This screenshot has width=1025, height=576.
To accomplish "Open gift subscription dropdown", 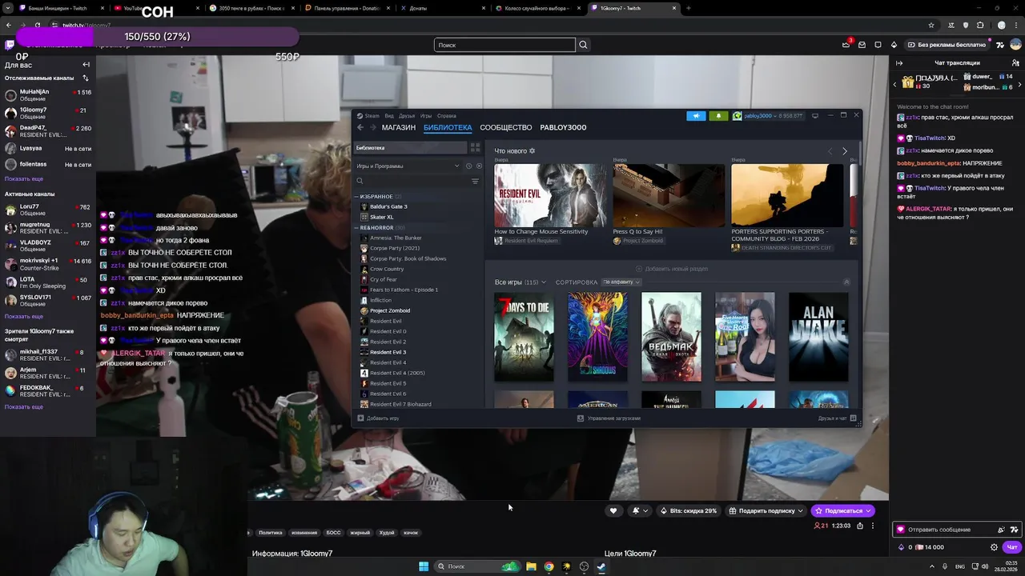I will click(x=766, y=510).
